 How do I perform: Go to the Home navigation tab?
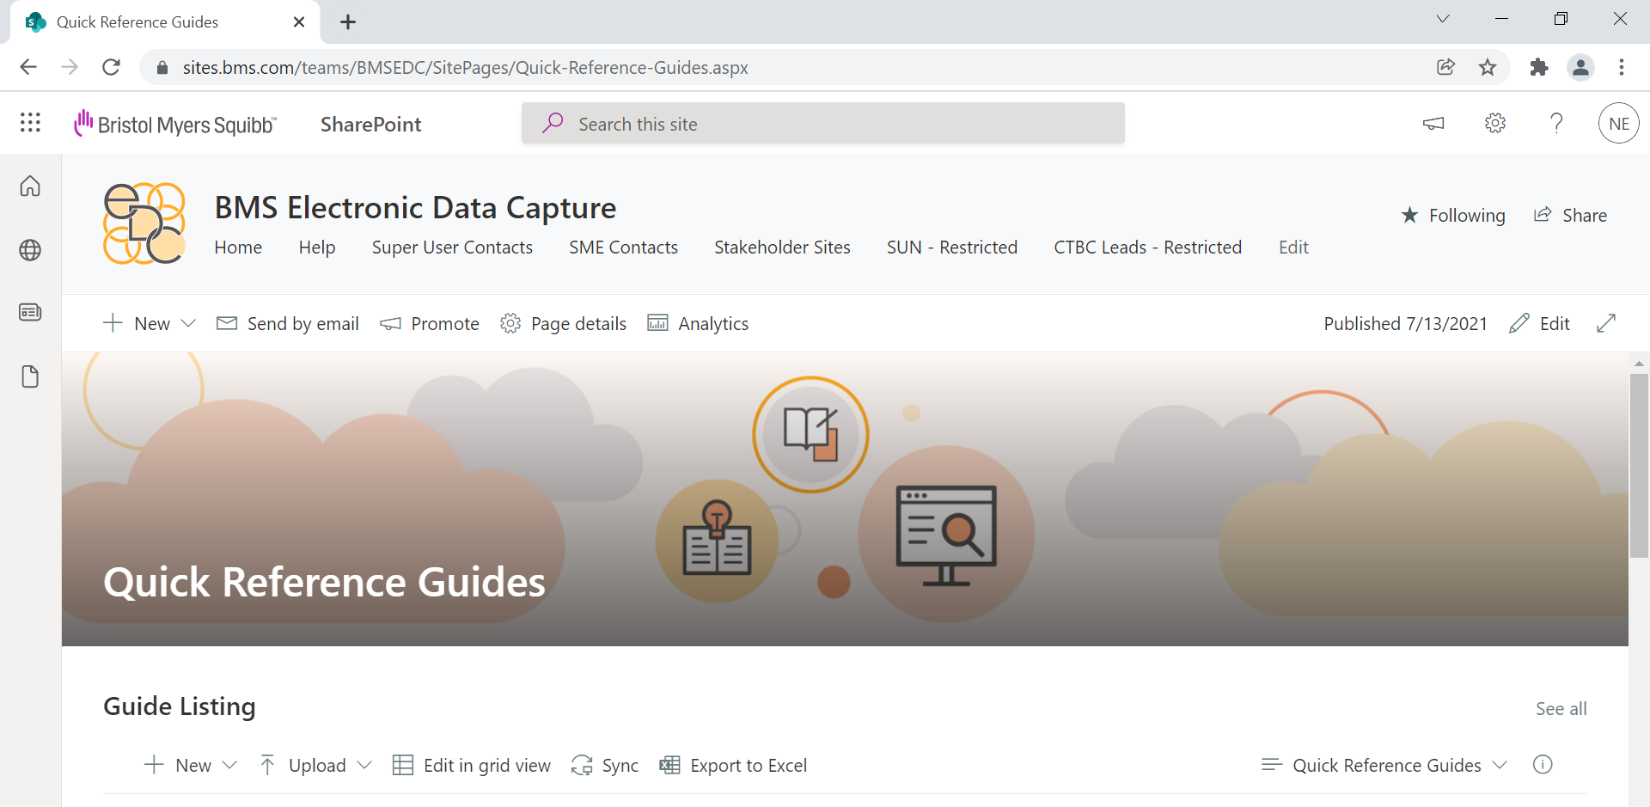238,248
